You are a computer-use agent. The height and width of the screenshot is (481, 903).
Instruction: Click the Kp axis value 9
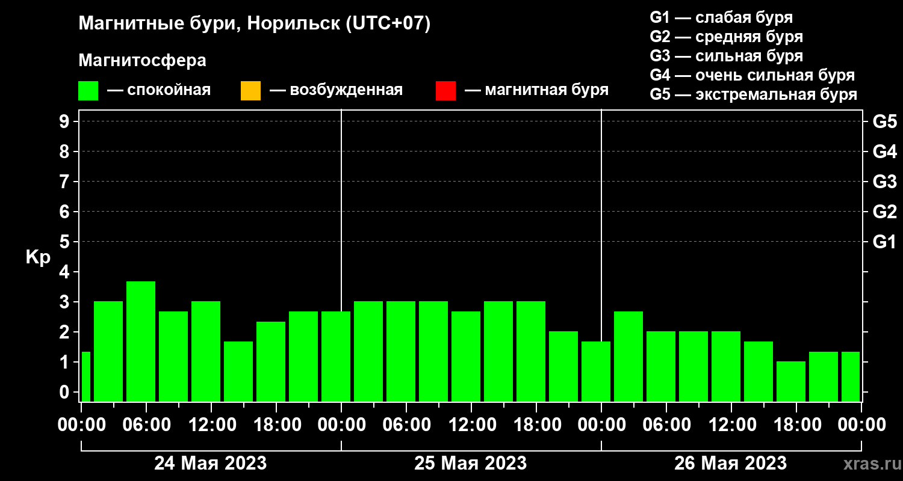pyautogui.click(x=66, y=121)
